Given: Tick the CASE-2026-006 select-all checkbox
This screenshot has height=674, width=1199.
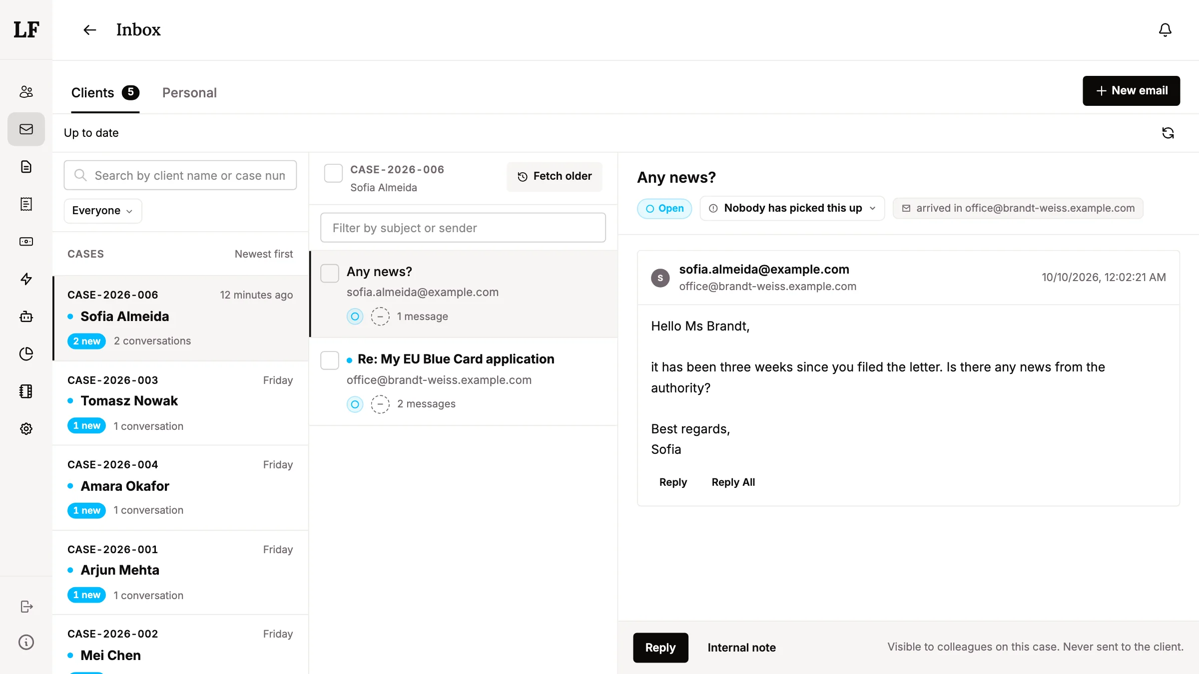Looking at the screenshot, I should [x=333, y=173].
